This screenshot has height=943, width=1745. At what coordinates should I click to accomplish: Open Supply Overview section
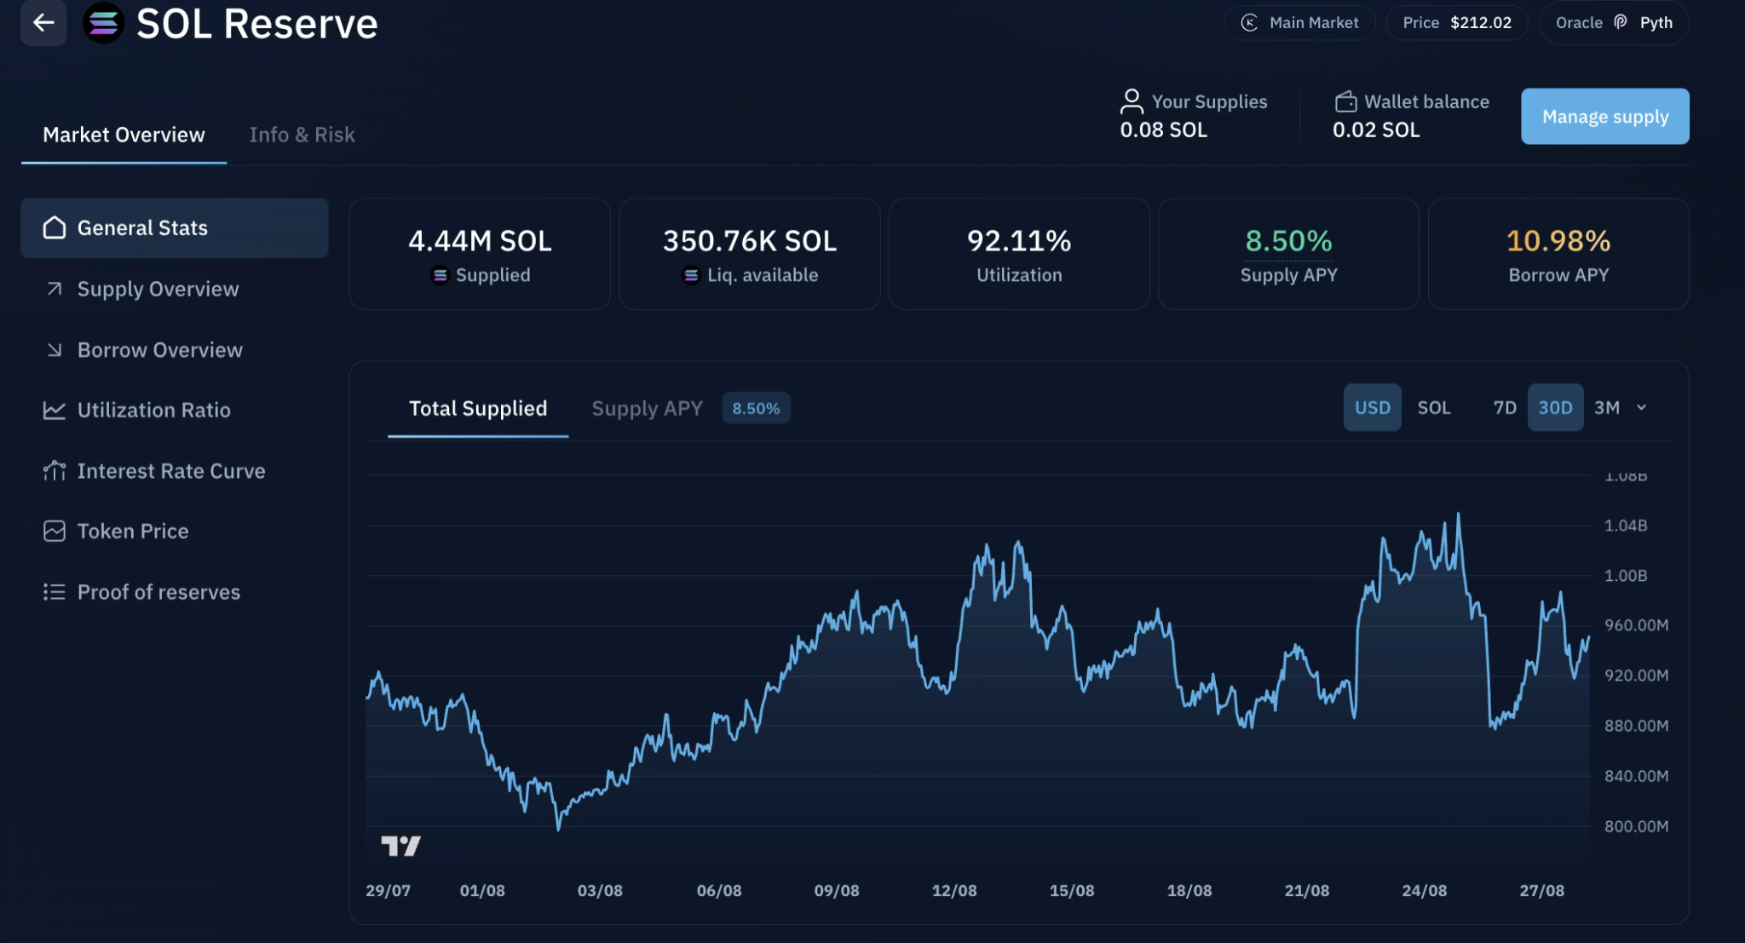pos(158,289)
